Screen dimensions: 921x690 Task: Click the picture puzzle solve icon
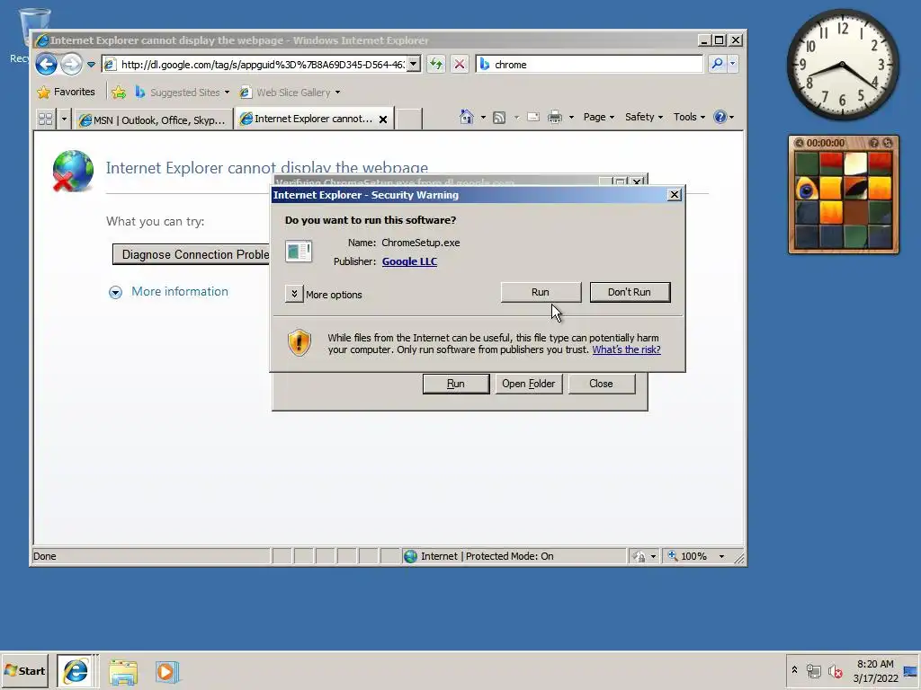[888, 143]
